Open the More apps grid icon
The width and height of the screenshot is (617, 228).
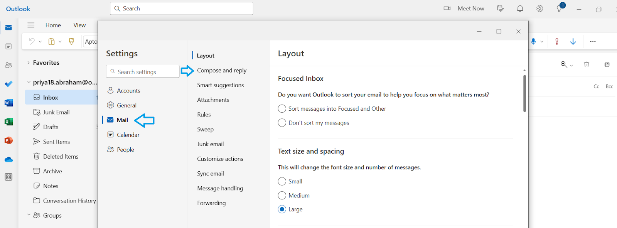8,177
